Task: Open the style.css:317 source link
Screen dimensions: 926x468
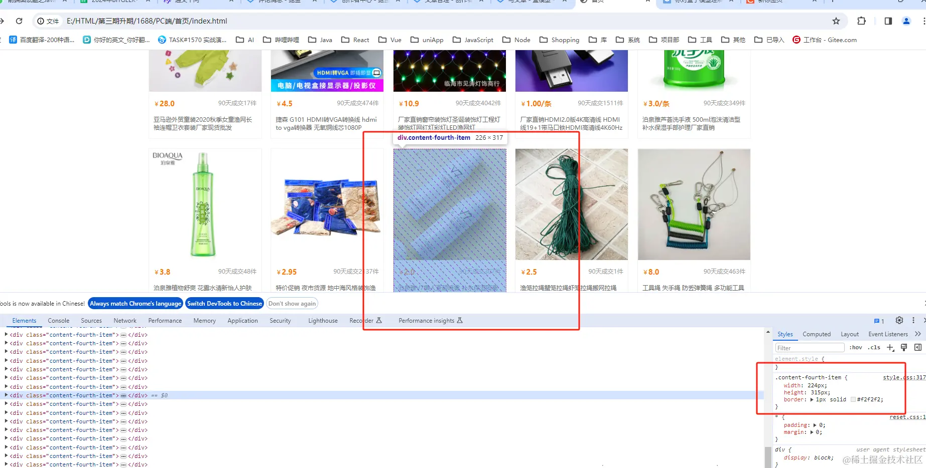Action: point(904,377)
